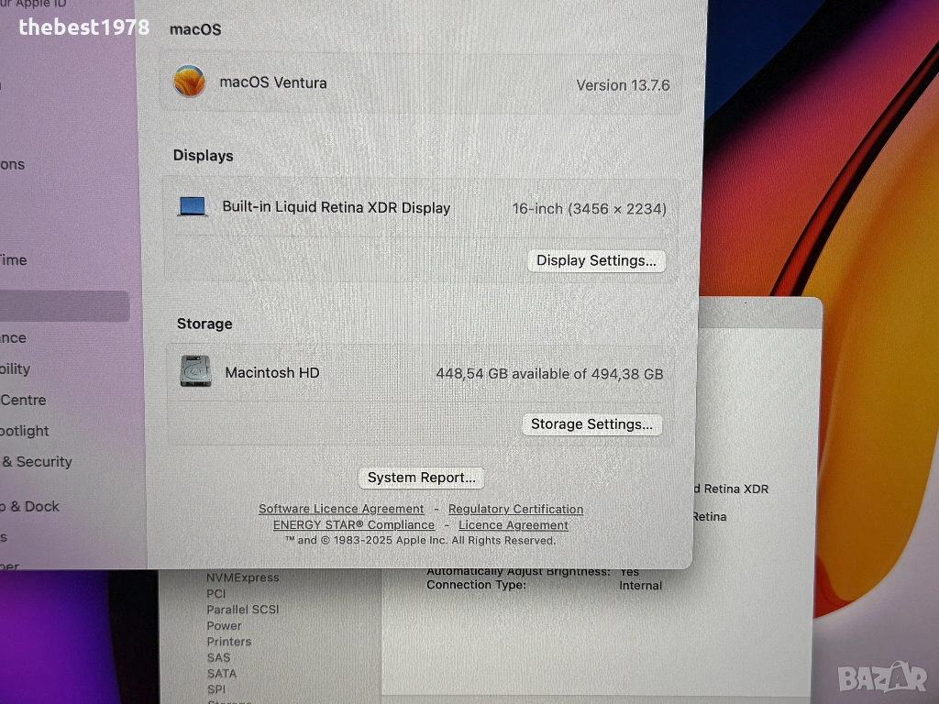Open the Regulatory Certification link

[515, 509]
